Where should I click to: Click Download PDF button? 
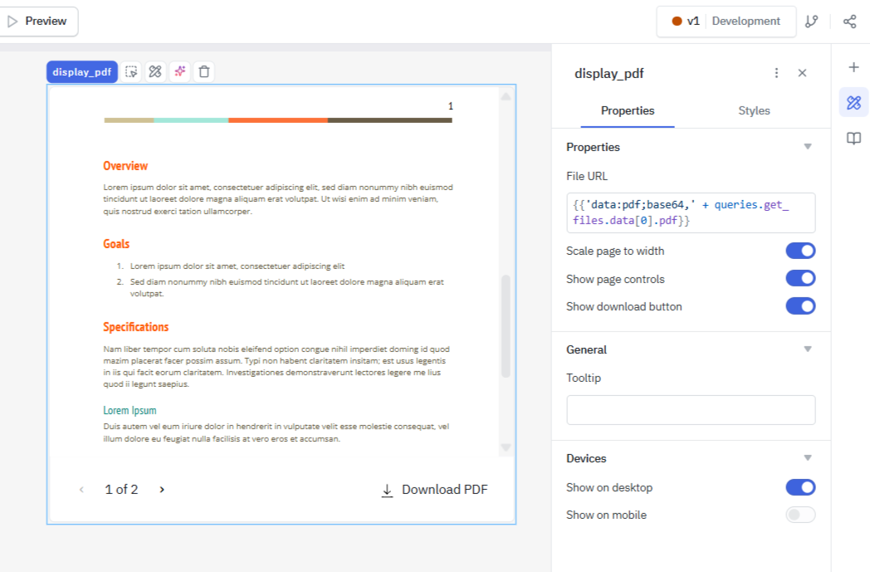(434, 490)
